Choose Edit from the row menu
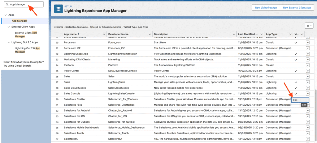Viewport: 317px width, 143px height. (x=300, y=100)
